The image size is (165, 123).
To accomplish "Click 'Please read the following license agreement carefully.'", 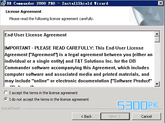I will pyautogui.click(x=52, y=19).
